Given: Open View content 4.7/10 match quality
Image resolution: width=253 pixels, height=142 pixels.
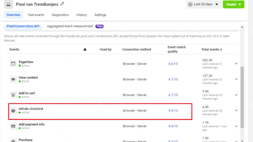Looking at the screenshot, I should [x=173, y=79].
